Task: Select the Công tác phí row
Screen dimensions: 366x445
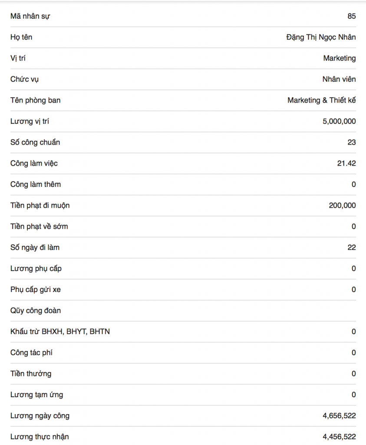Action: tap(183, 352)
